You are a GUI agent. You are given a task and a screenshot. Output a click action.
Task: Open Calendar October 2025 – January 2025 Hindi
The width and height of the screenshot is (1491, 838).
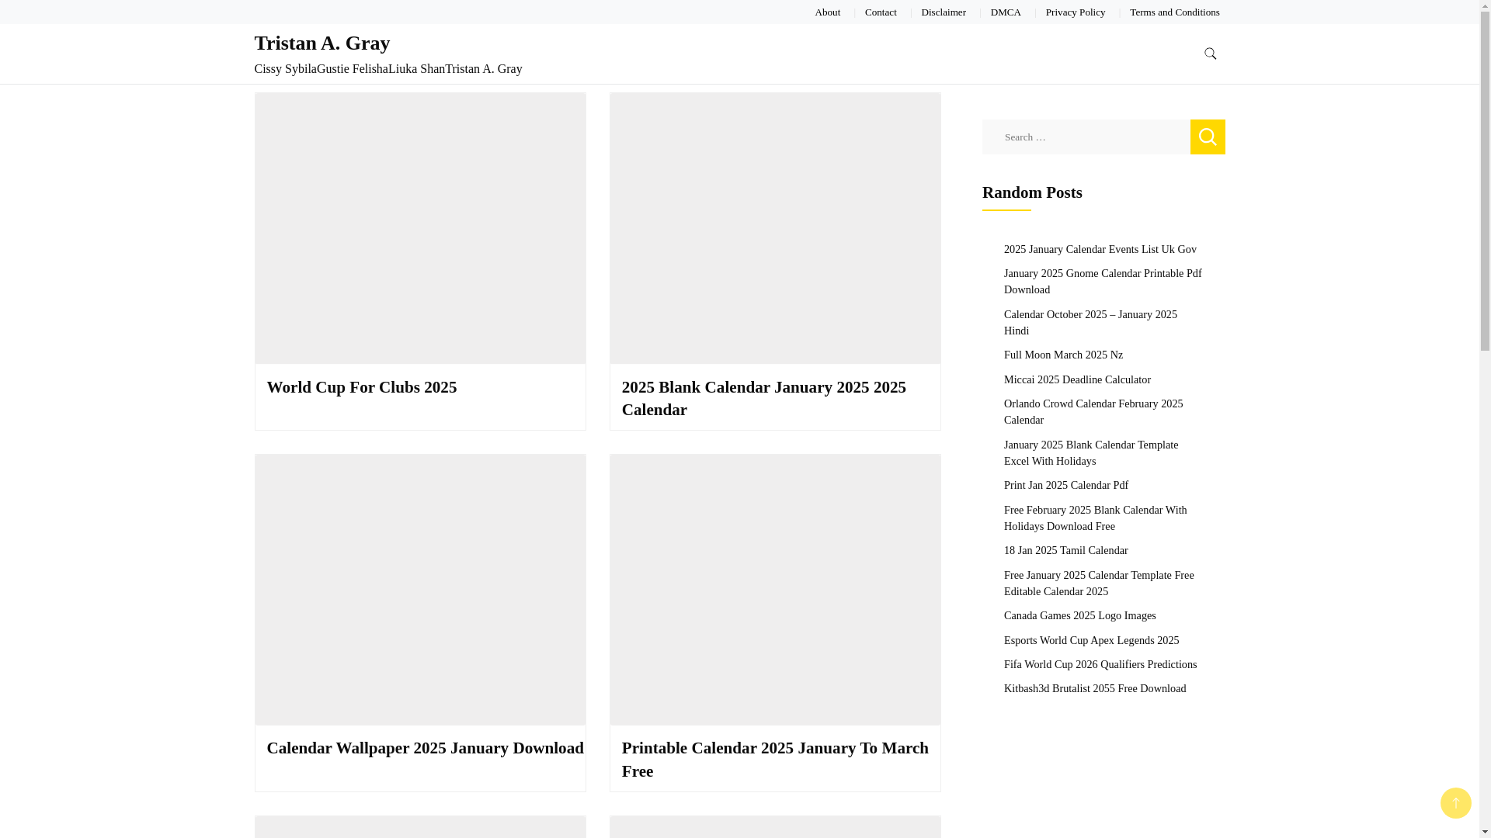pyautogui.click(x=1090, y=323)
